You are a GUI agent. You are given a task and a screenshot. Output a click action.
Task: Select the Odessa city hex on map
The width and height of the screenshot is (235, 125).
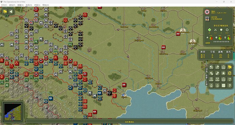pyautogui.click(x=124, y=95)
